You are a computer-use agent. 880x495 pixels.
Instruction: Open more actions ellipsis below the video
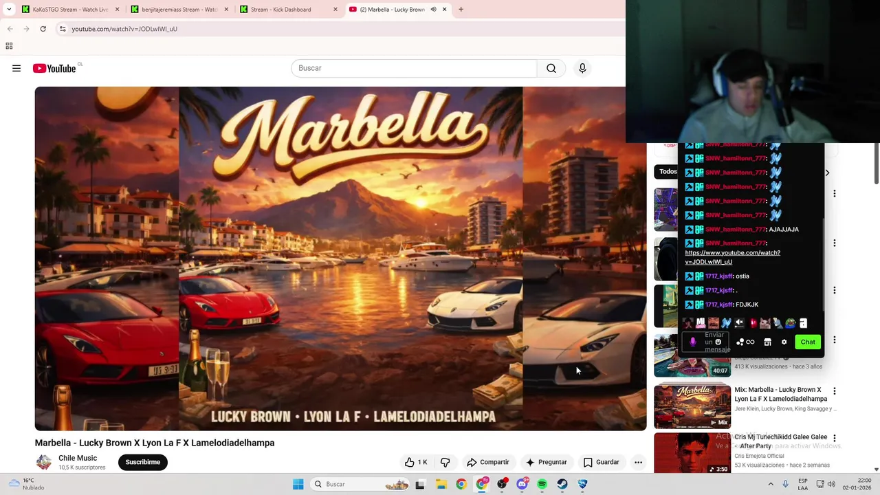[638, 462]
